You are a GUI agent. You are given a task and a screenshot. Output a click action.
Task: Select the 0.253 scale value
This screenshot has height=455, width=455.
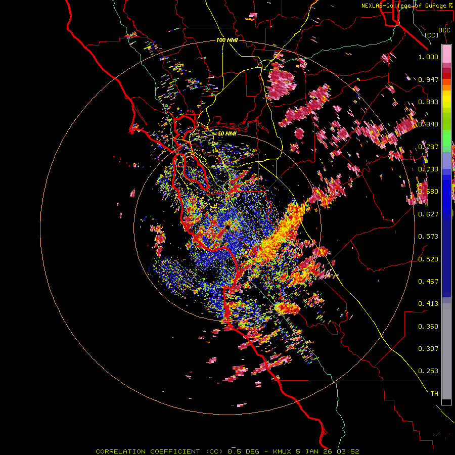(428, 371)
